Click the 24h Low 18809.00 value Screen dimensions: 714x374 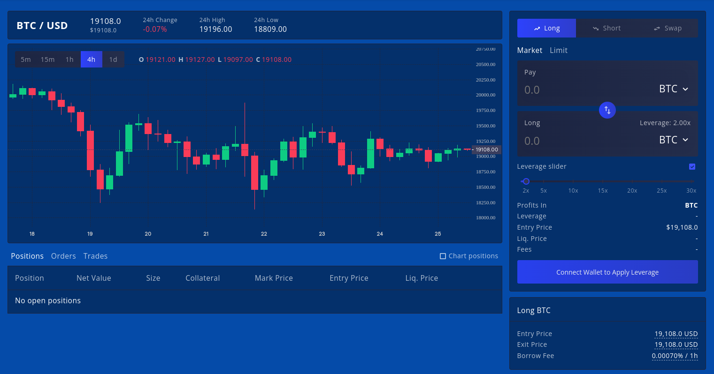(270, 29)
